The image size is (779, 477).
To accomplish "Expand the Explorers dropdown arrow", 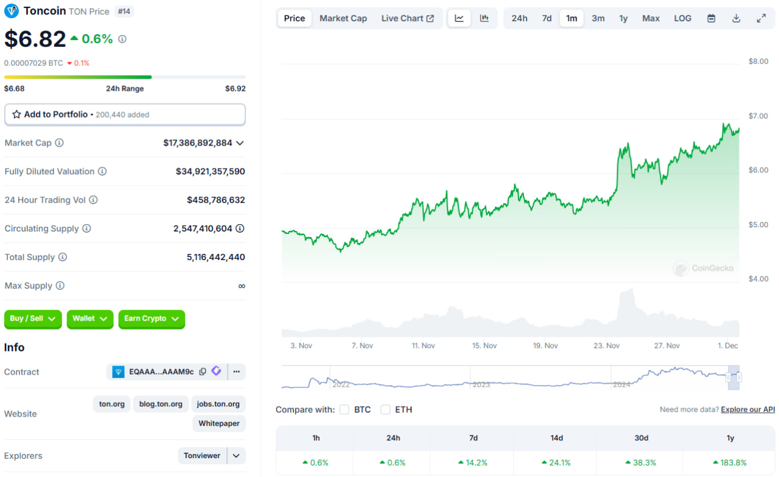I will point(236,456).
